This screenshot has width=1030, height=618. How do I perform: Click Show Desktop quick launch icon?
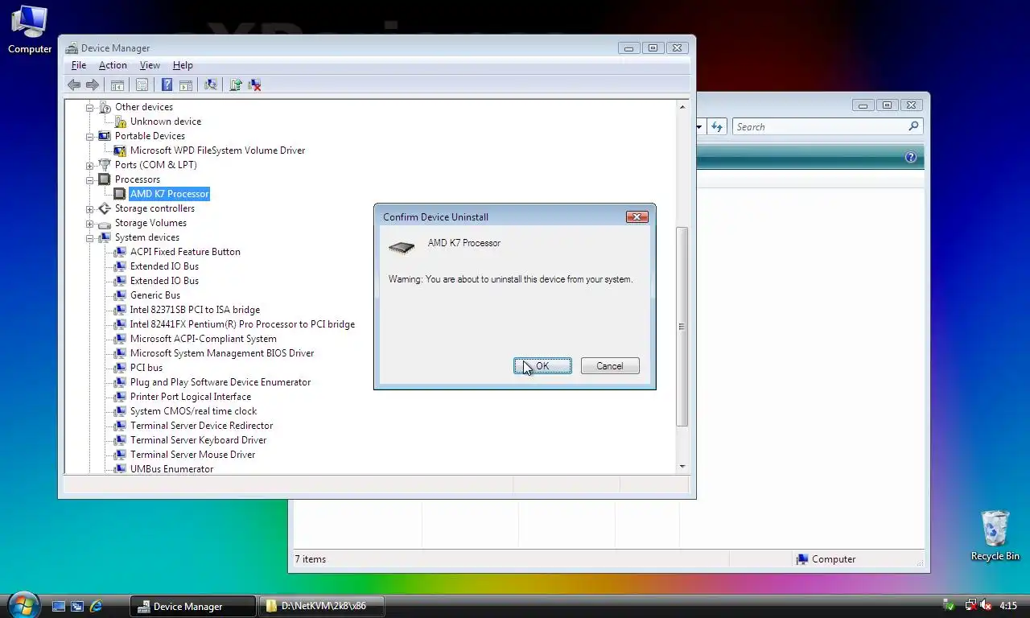click(58, 606)
